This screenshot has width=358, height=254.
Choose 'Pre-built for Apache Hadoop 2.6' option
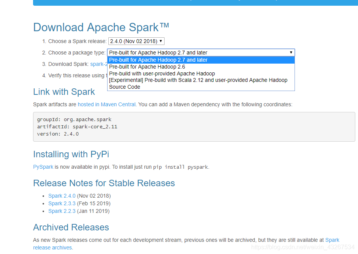pos(201,67)
